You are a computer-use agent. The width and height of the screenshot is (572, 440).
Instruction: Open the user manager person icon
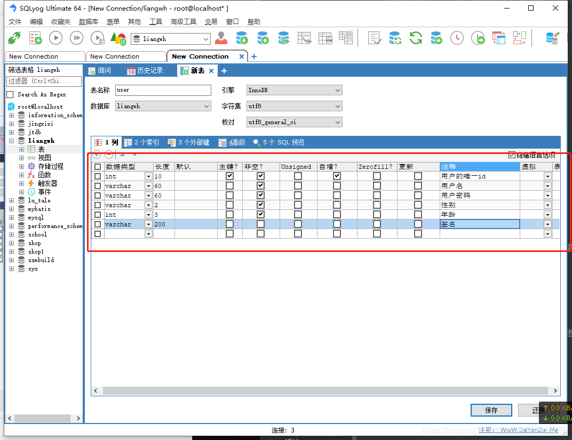[221, 38]
